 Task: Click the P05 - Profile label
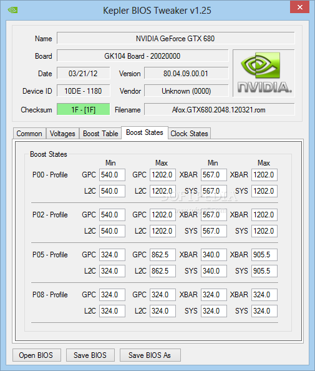click(50, 255)
